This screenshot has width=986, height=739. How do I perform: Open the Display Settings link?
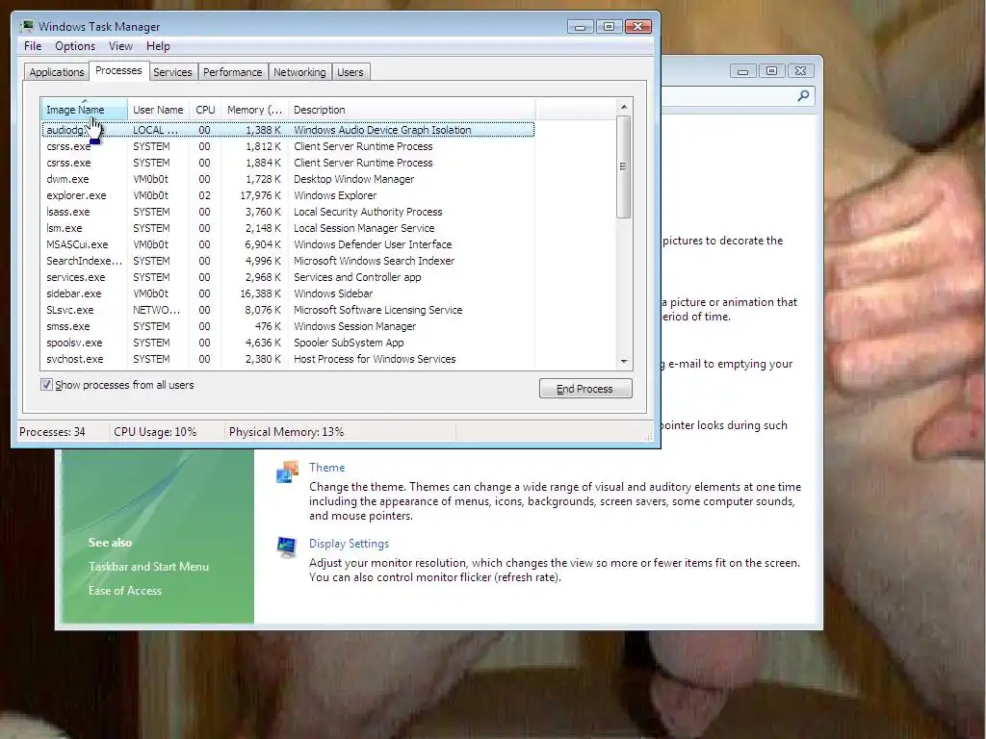click(349, 544)
